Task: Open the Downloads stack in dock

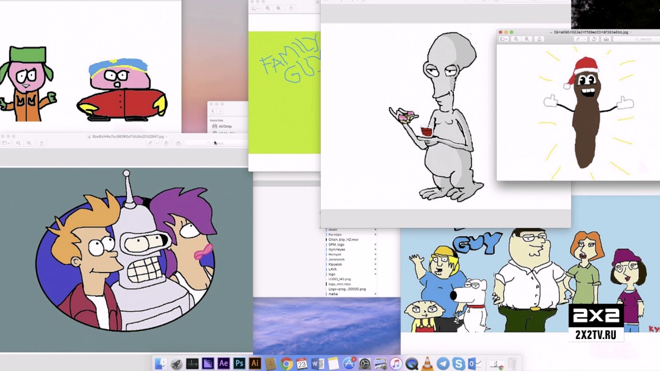Action: point(496,364)
